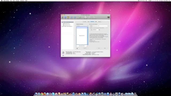Switch to the RAID tab
The height and width of the screenshot is (96, 171).
click(x=96, y=22)
